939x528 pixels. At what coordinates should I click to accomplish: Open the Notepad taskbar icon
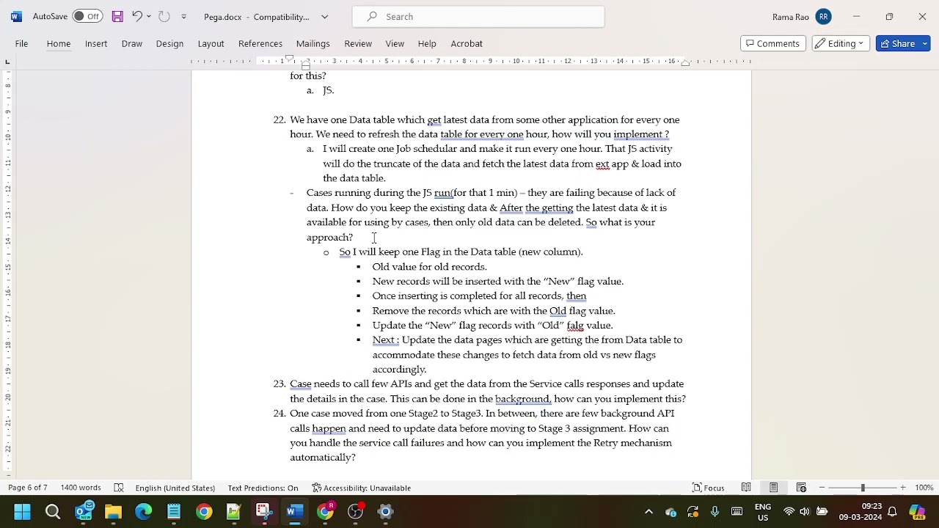pyautogui.click(x=174, y=511)
